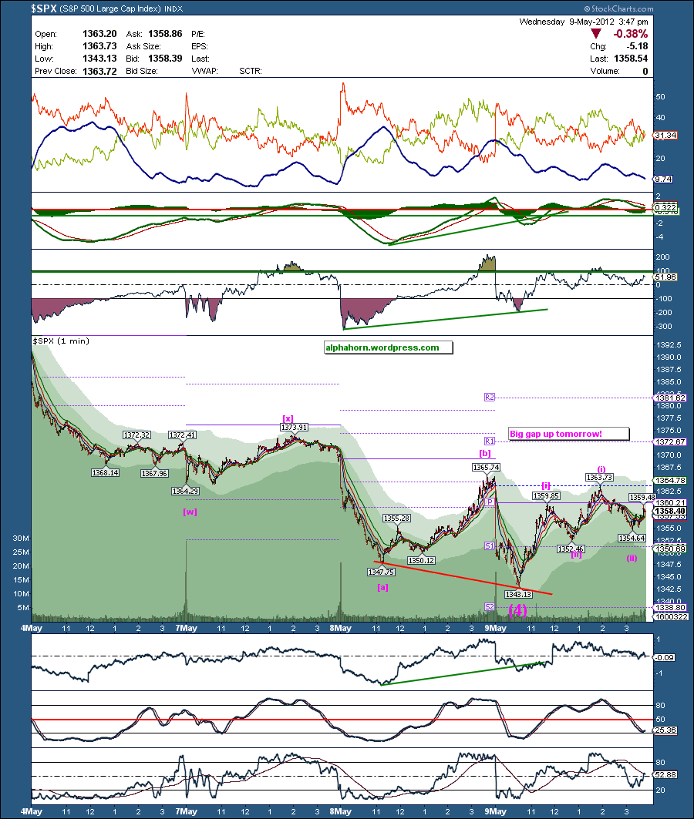Click the S1 pivot level marker
Image resolution: width=694 pixels, height=819 pixels.
489,545
